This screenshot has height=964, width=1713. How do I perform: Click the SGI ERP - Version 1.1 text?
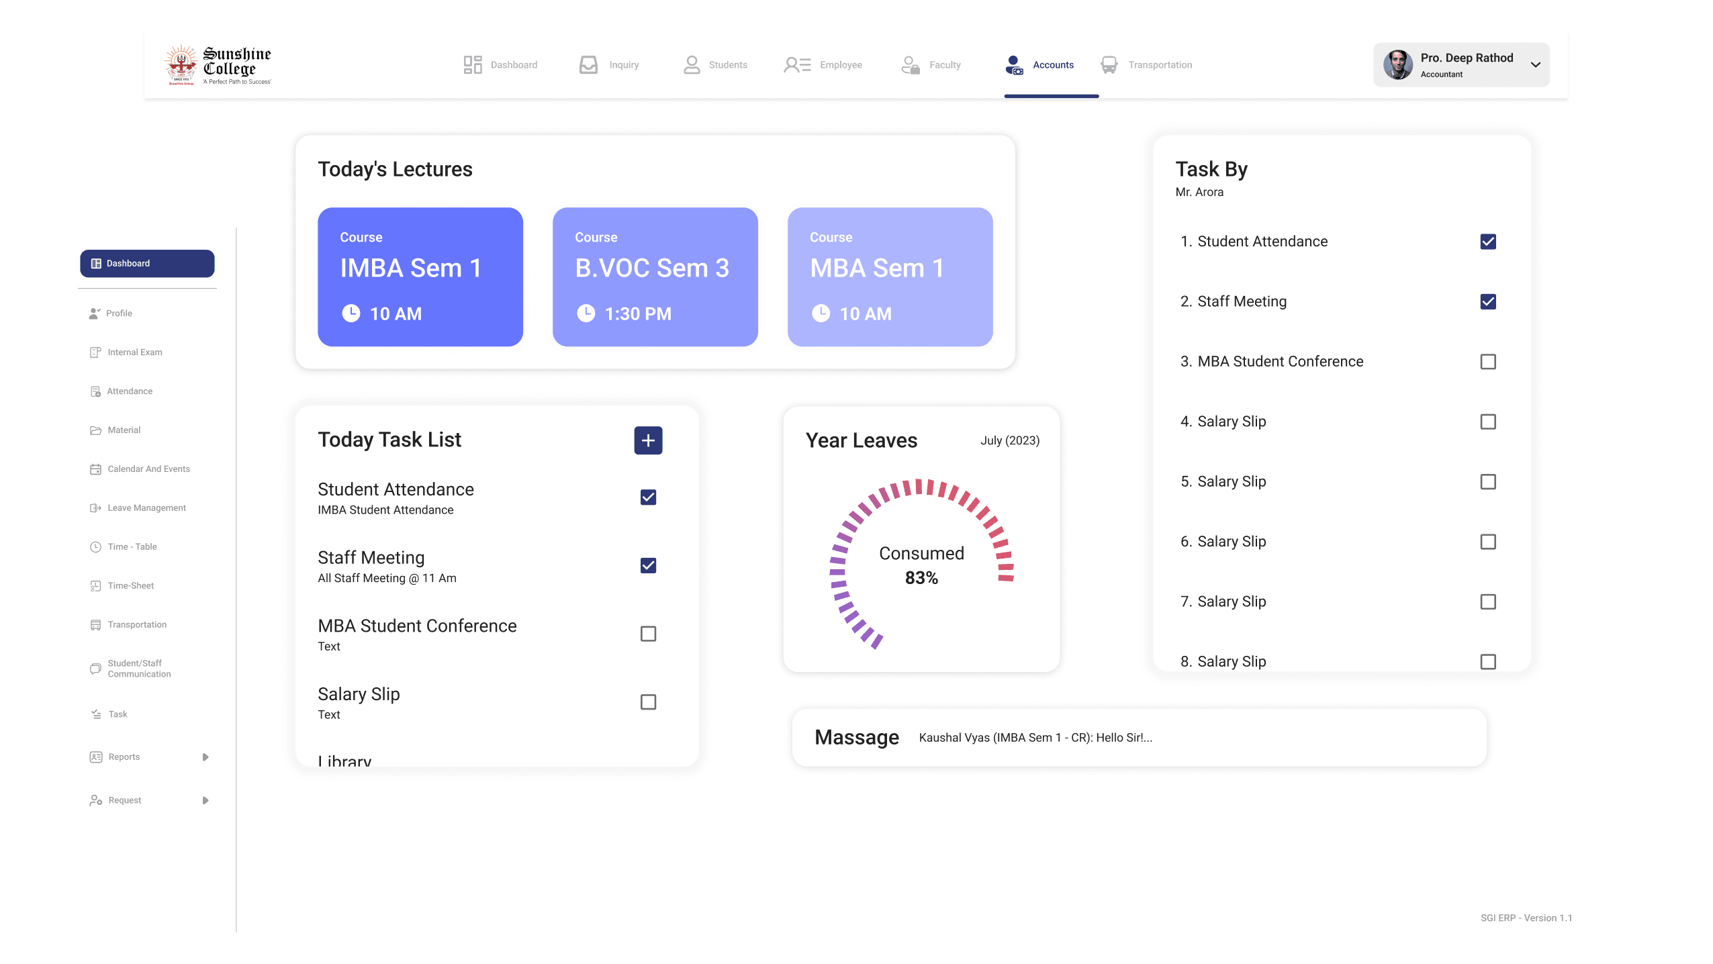tap(1526, 918)
